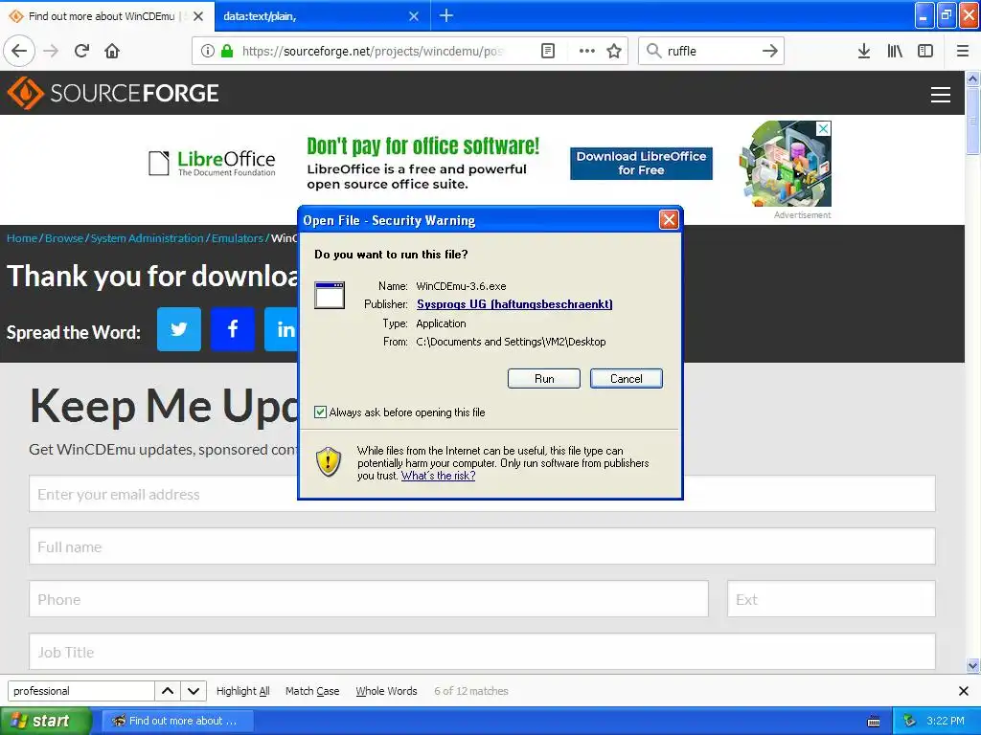Toggle Match Case in find bar

[x=312, y=691]
